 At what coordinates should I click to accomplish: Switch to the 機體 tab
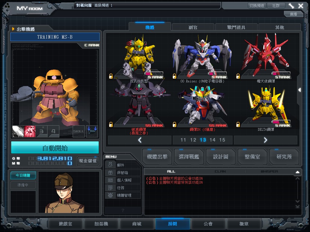pyautogui.click(x=150, y=27)
